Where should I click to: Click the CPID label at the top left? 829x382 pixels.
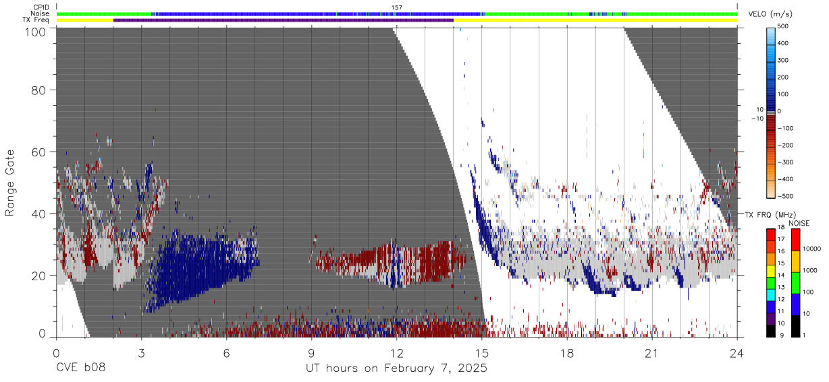coord(42,7)
